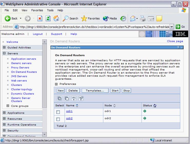Screen dimensions: 190x144
Task: Click the navigation scrollbar down arrow
Action: point(44,134)
